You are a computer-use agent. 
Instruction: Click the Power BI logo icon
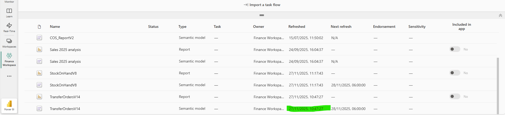pyautogui.click(x=9, y=106)
